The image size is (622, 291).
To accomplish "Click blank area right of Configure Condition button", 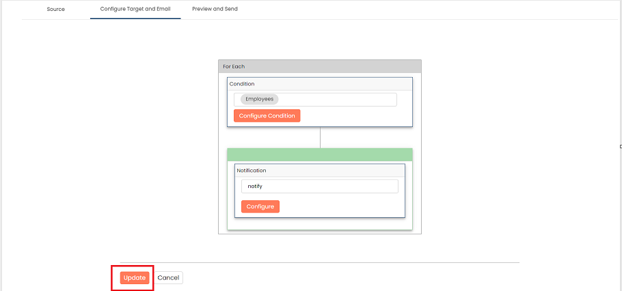I will tap(355, 115).
